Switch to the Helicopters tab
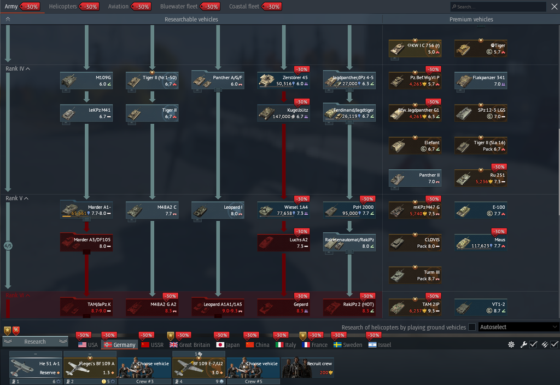Screen dimensions: 560x385 74,7
